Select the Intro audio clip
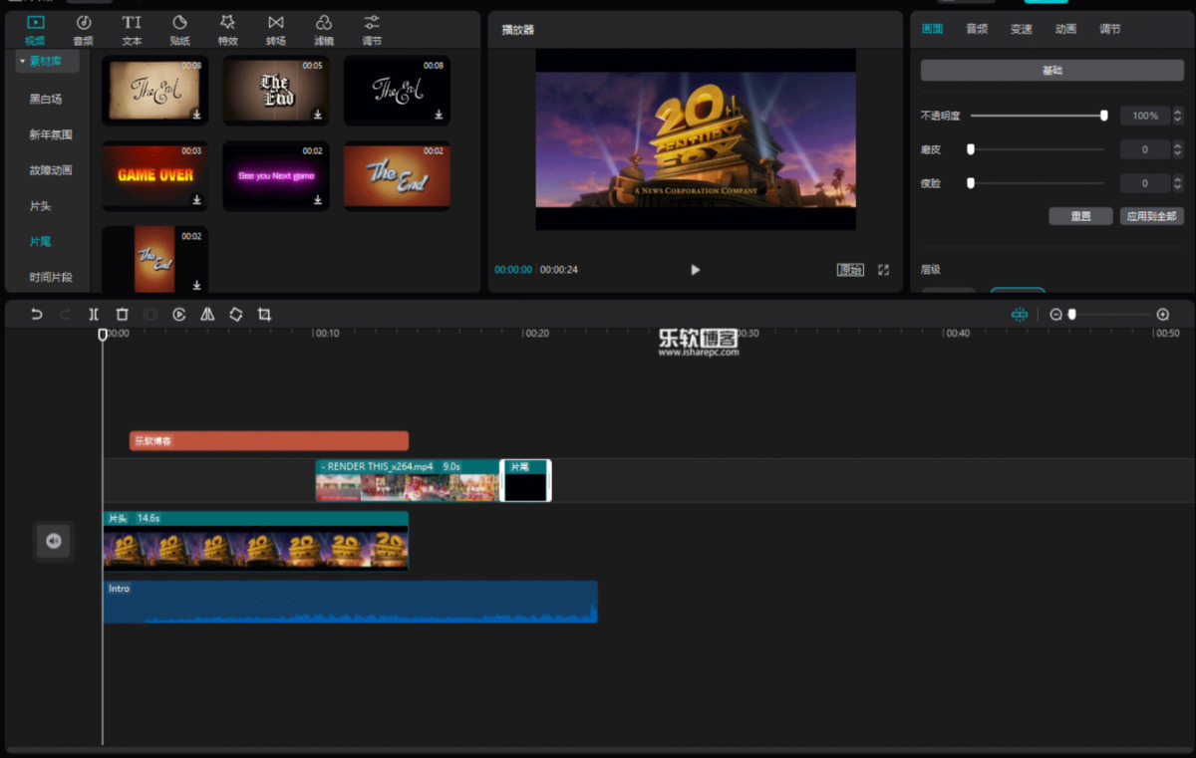 [350, 602]
